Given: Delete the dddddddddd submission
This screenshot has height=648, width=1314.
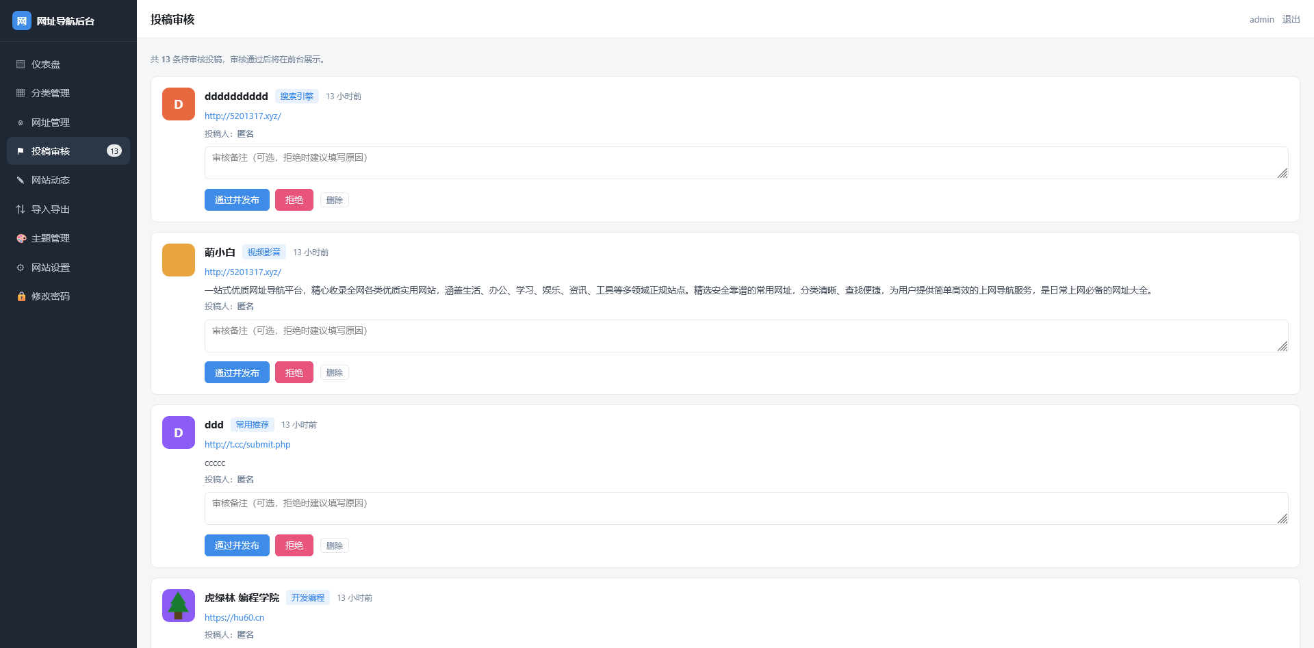Looking at the screenshot, I should coord(335,200).
